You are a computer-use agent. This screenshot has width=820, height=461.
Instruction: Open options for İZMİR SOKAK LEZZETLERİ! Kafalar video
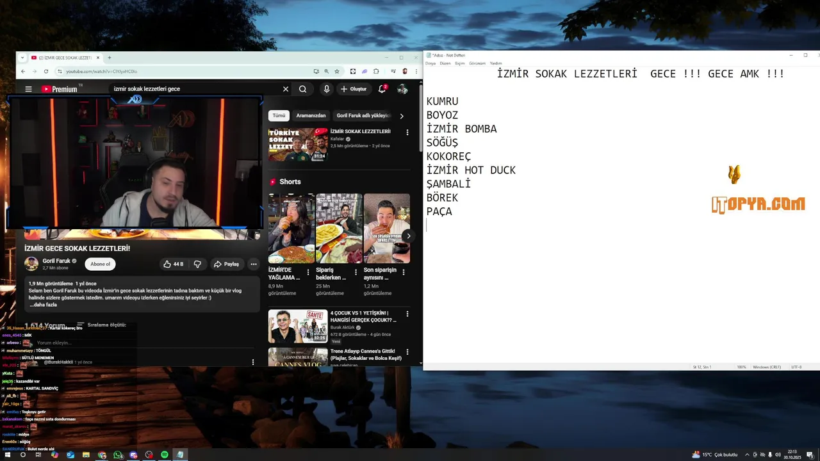pyautogui.click(x=407, y=133)
